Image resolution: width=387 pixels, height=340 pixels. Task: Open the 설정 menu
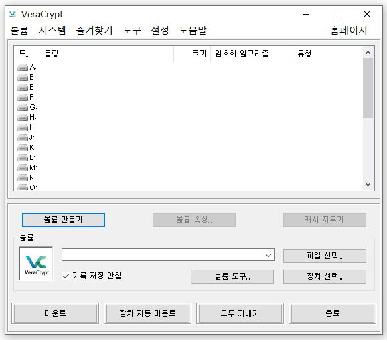click(160, 31)
